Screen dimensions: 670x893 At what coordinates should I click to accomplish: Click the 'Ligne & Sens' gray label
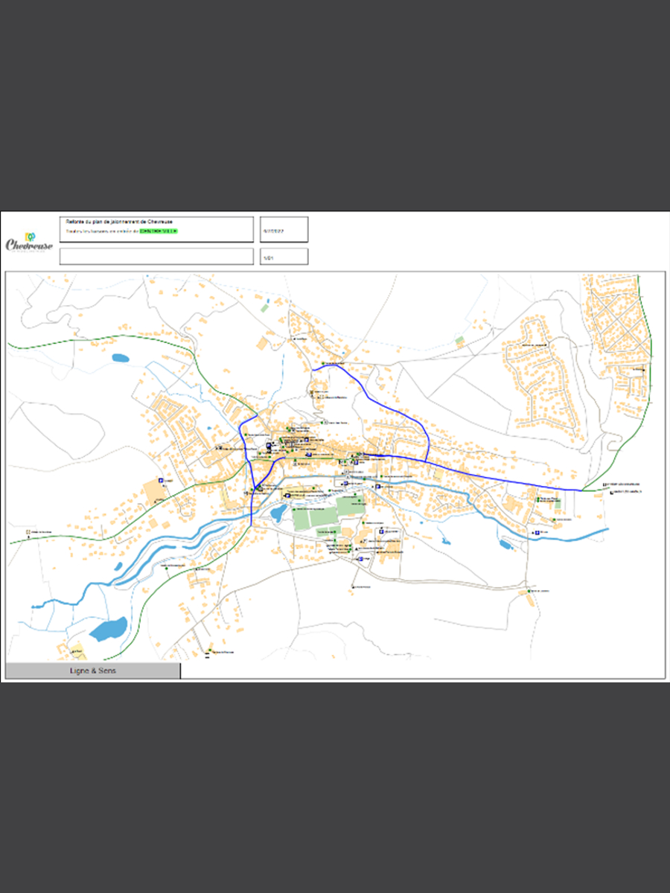pyautogui.click(x=93, y=670)
